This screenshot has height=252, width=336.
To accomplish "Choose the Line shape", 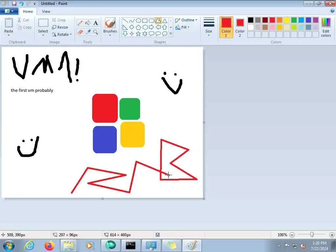I will 125,21.
